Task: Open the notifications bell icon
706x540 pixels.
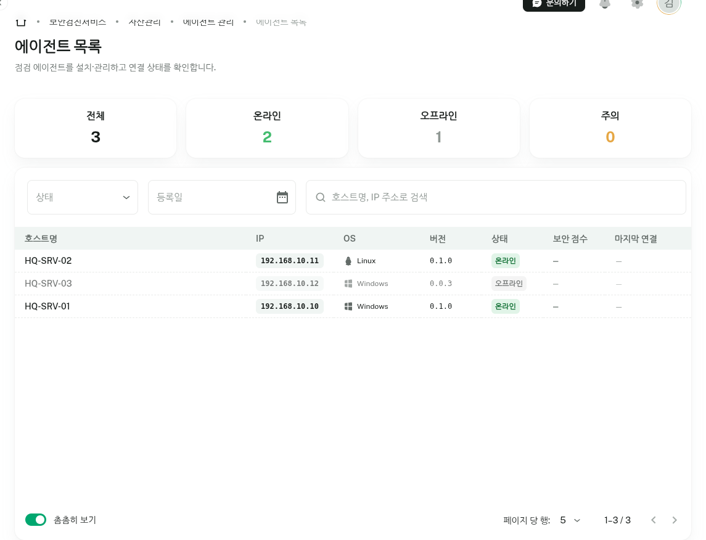Action: point(605,4)
